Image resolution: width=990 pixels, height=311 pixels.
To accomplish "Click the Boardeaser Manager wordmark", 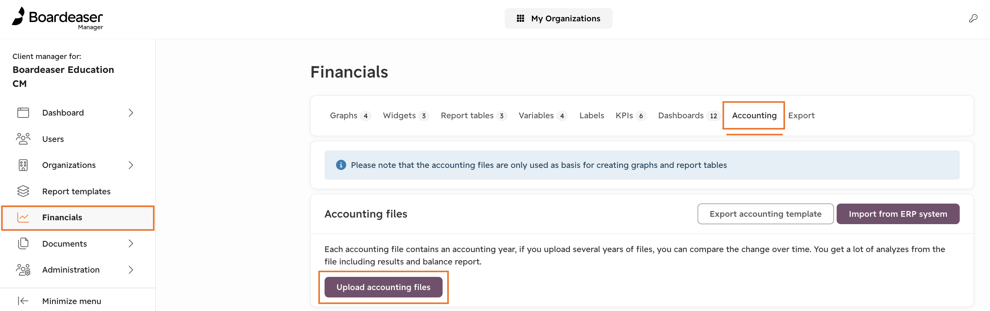I will pyautogui.click(x=66, y=20).
